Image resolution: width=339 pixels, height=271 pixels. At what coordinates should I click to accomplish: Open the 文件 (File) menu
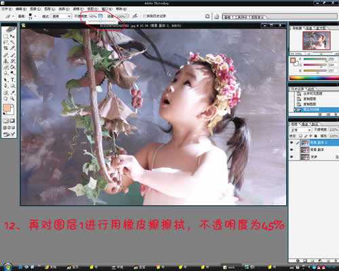(7, 9)
